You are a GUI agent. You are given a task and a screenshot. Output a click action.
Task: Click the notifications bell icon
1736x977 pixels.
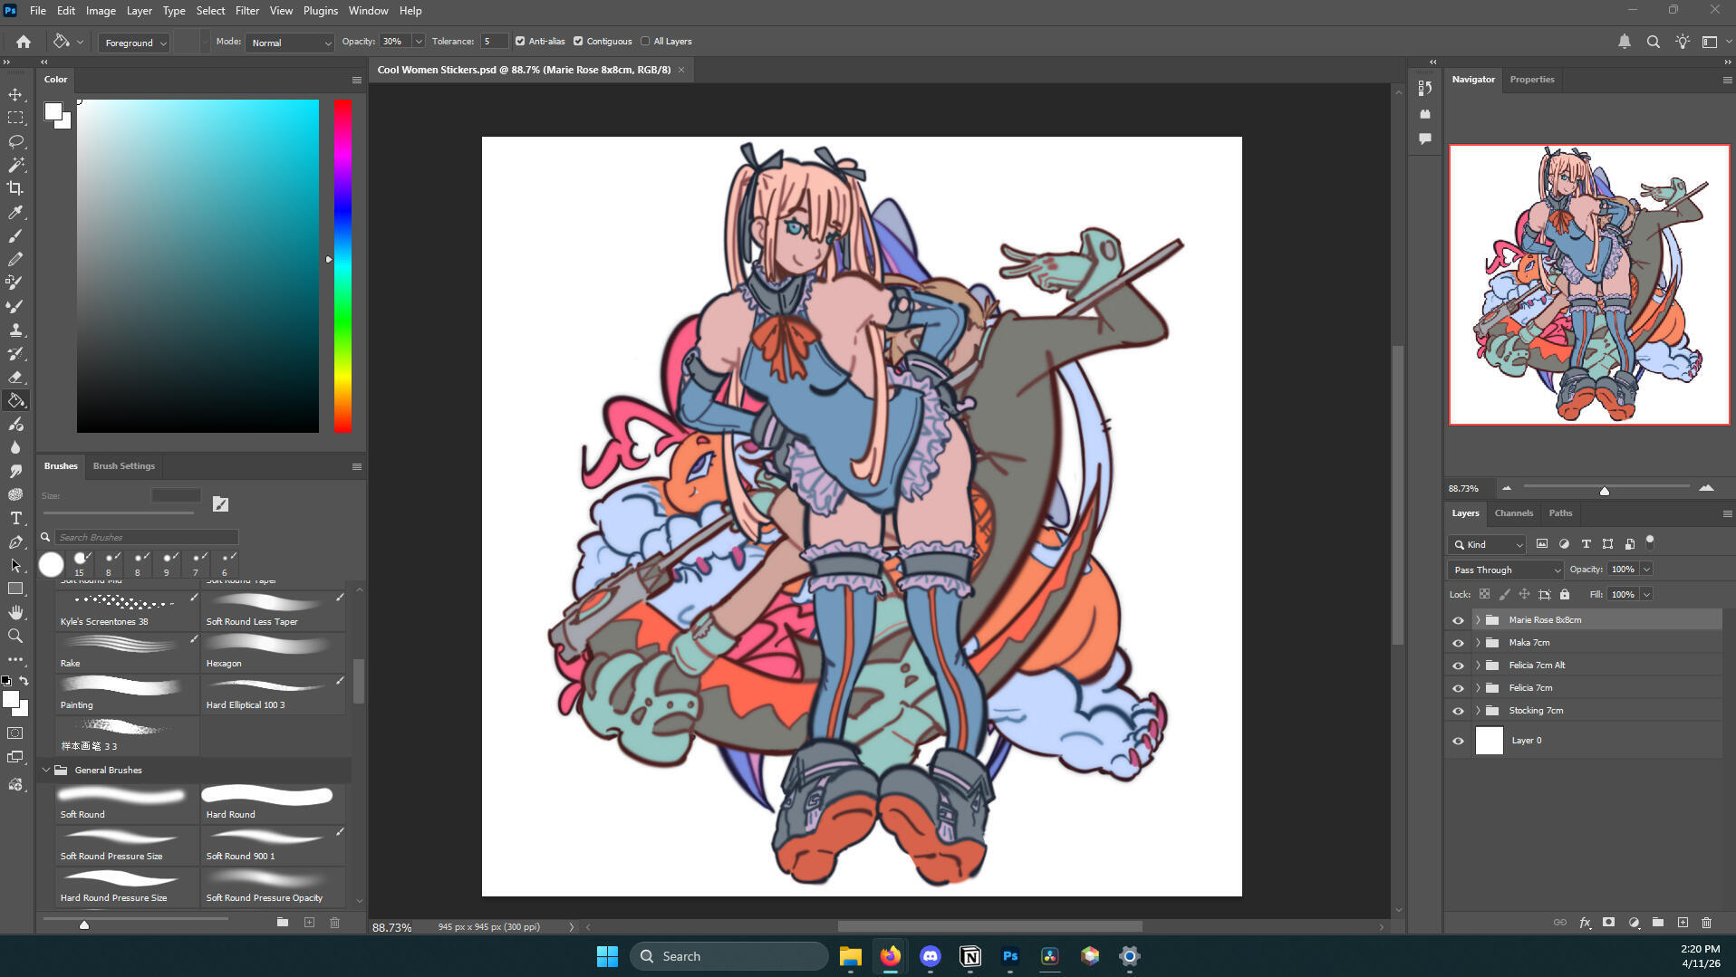1625,42
